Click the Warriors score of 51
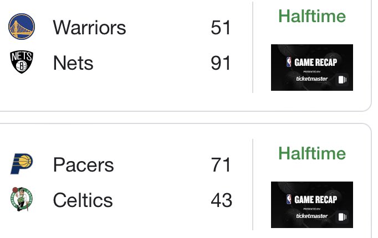Screen dimensions: 378x238 [221, 28]
